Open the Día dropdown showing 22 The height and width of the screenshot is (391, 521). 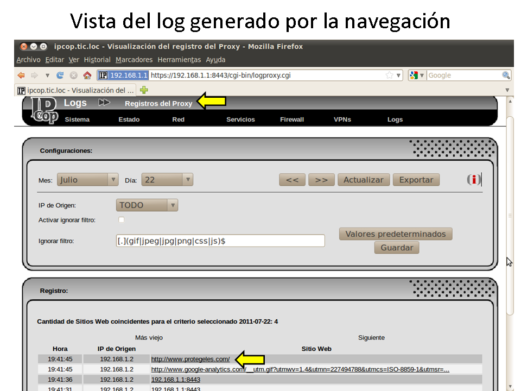click(167, 180)
